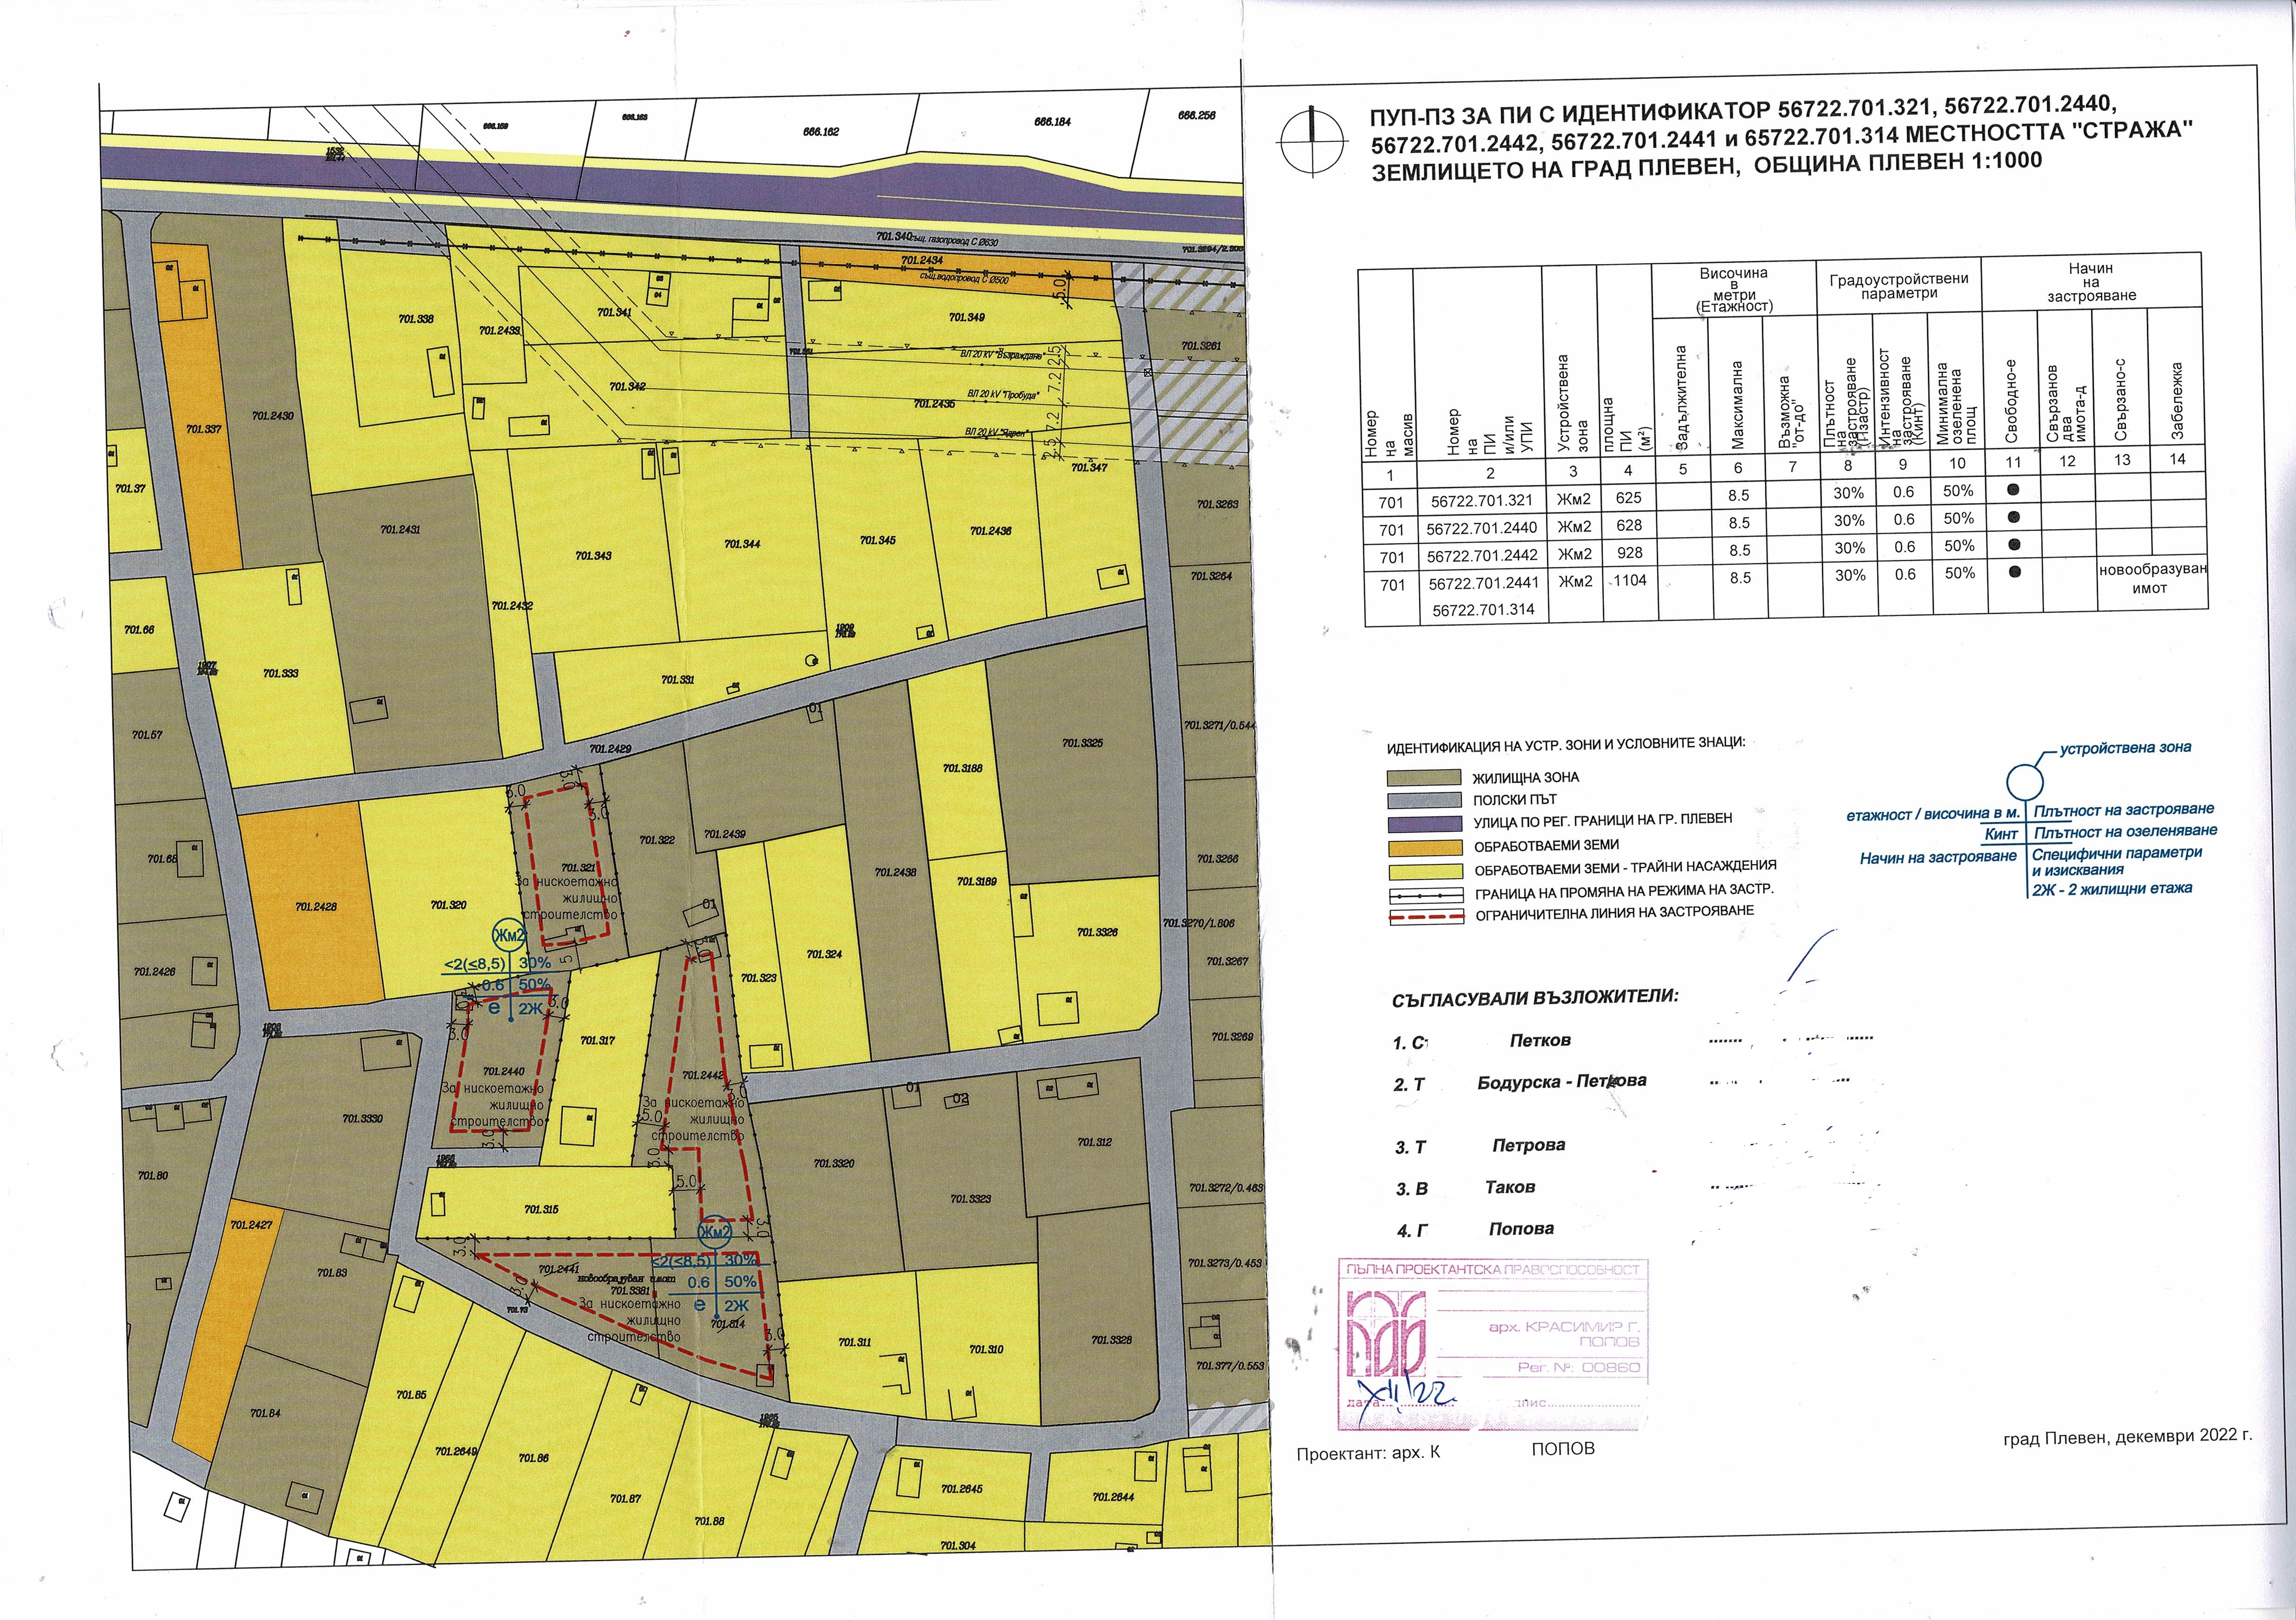This screenshot has width=2296, height=1620.
Task: Click the label Плътност на озеленяване
Action: (2125, 831)
